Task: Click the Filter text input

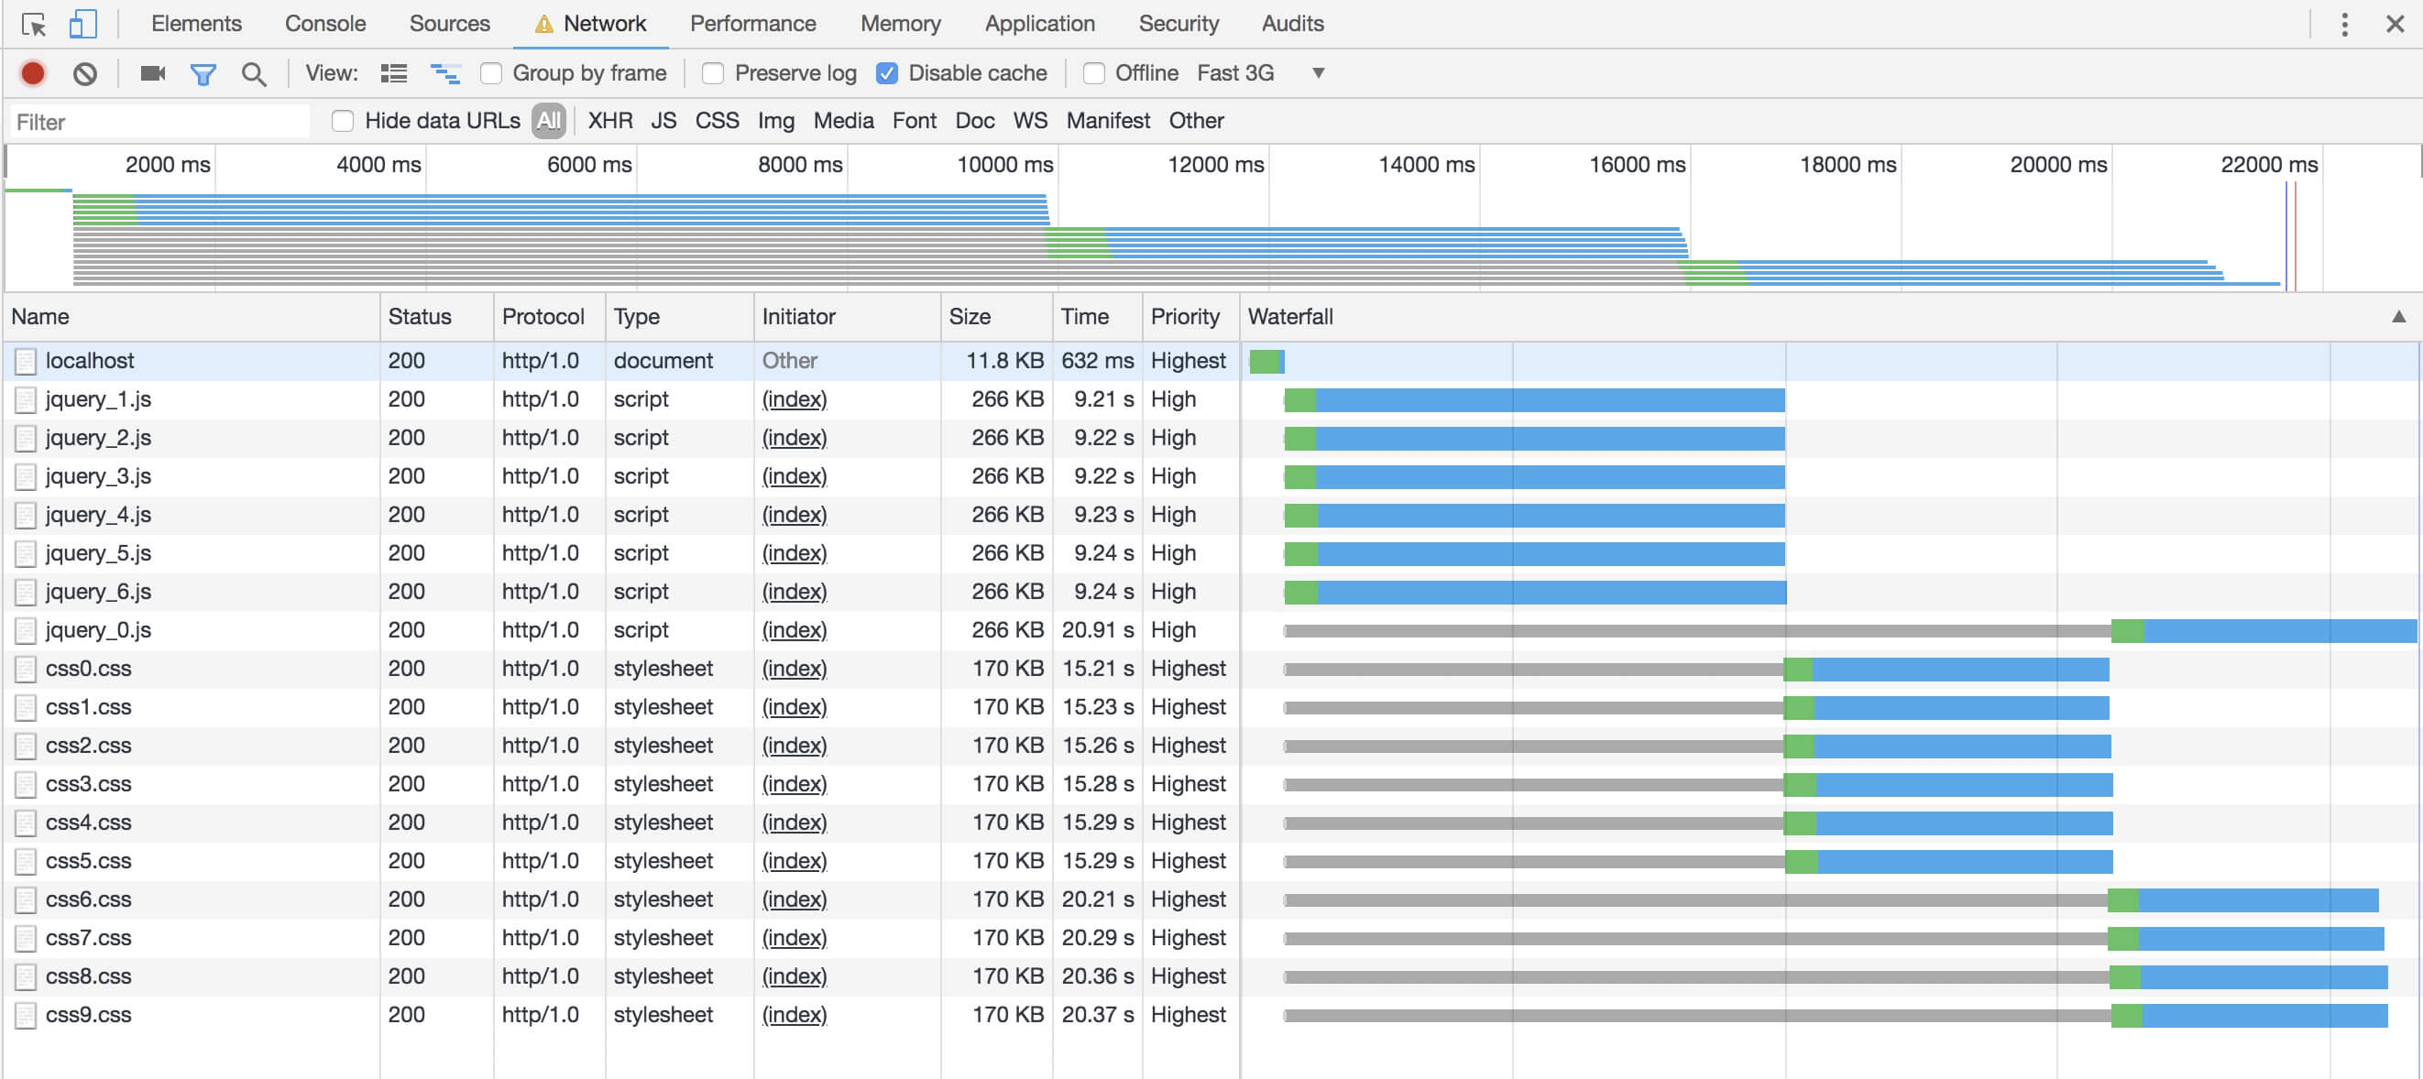Action: pos(159,121)
